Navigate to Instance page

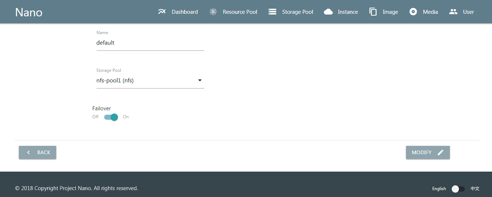[x=341, y=12]
